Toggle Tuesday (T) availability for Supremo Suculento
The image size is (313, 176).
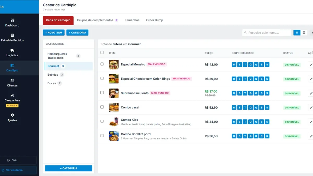[245, 93]
